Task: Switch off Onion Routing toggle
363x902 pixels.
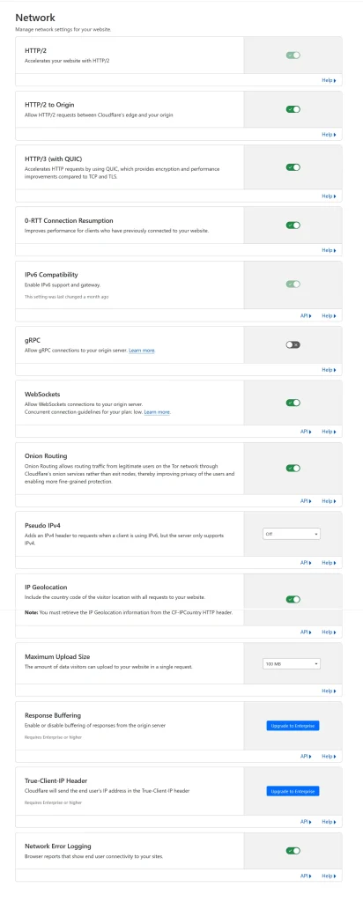Action: tap(293, 469)
